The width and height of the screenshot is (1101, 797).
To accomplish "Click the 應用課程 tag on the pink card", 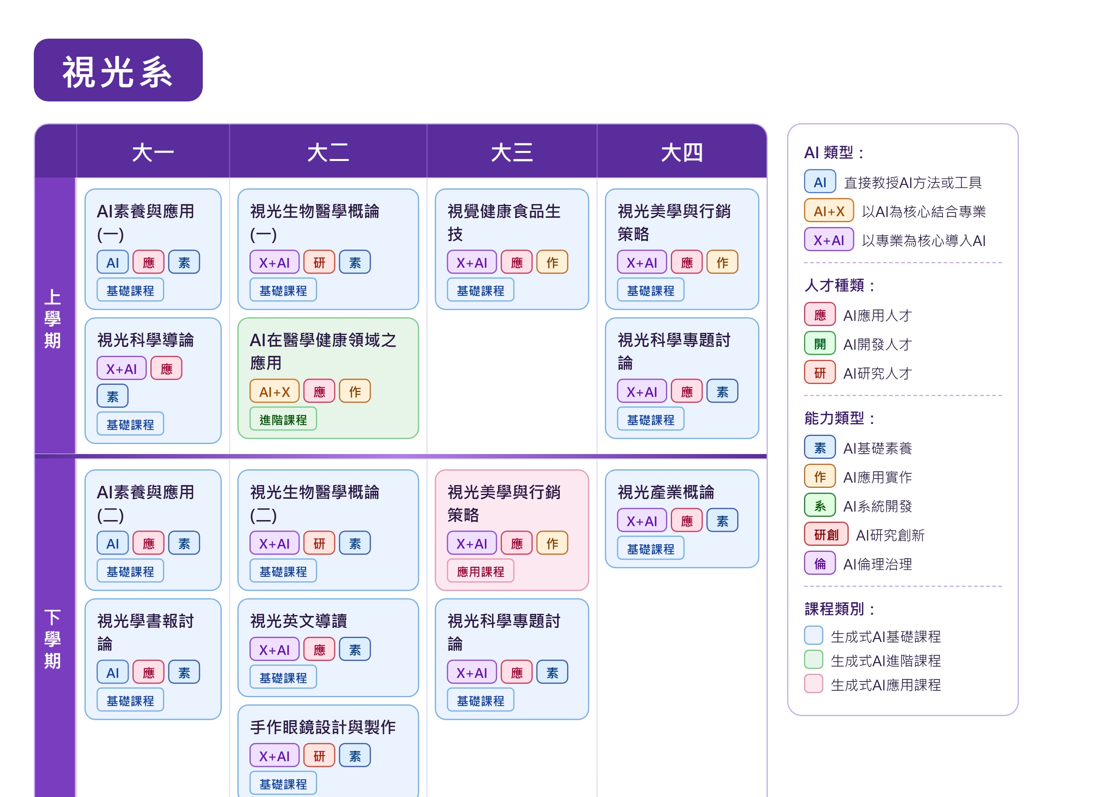I will click(480, 571).
